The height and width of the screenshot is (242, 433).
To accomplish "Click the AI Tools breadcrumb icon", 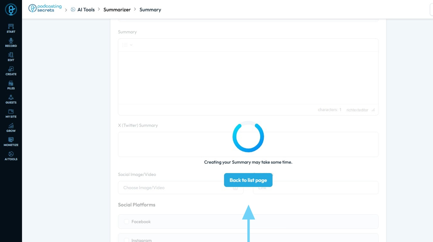I will pyautogui.click(x=73, y=10).
